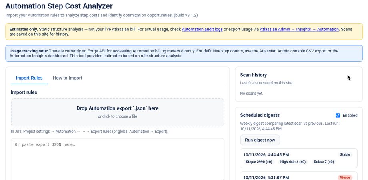The width and height of the screenshot is (368, 180).
Task: Click the High risk: 4 (±0) chip
Action: click(293, 162)
